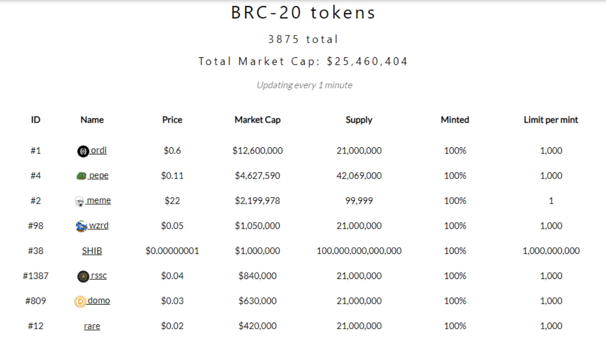Open the ordi token link
This screenshot has width=606, height=341.
pyautogui.click(x=98, y=150)
